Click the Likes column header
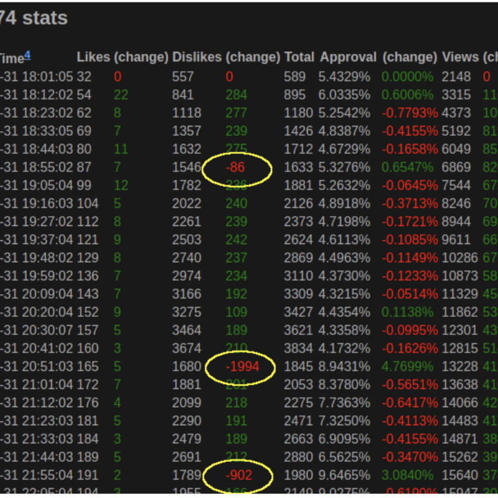Viewport: 498px width, 498px height. coord(93,57)
